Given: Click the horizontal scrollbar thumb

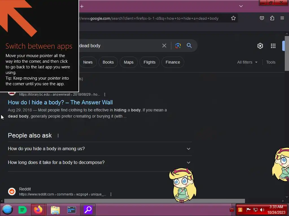Looking at the screenshot, I should (x=124, y=201).
